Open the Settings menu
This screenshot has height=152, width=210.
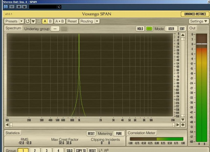tap(199, 21)
